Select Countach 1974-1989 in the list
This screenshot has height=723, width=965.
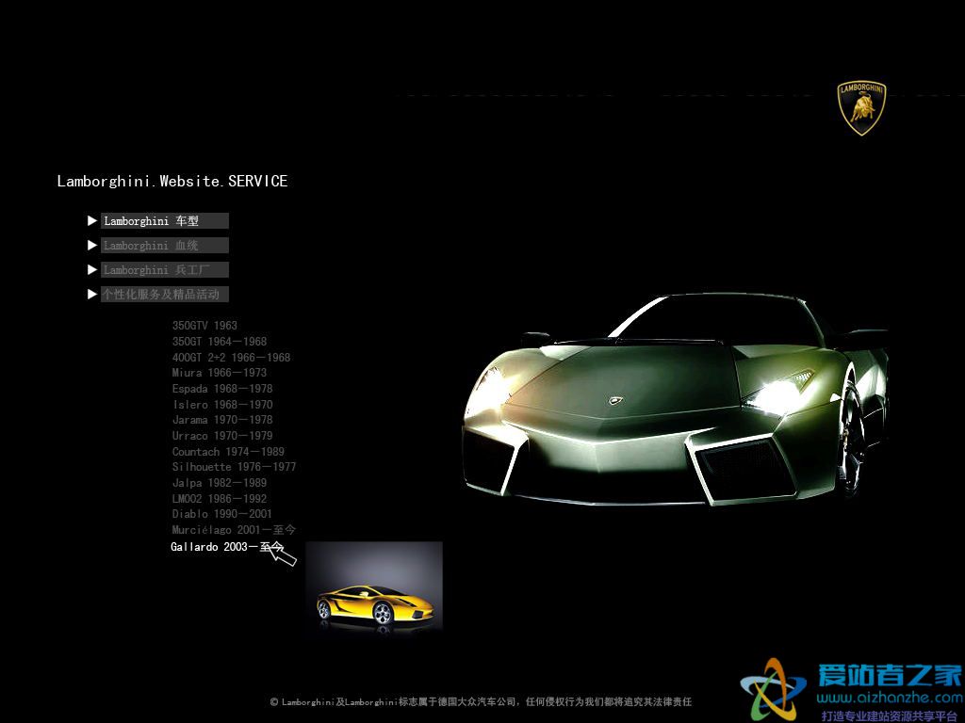tap(227, 452)
